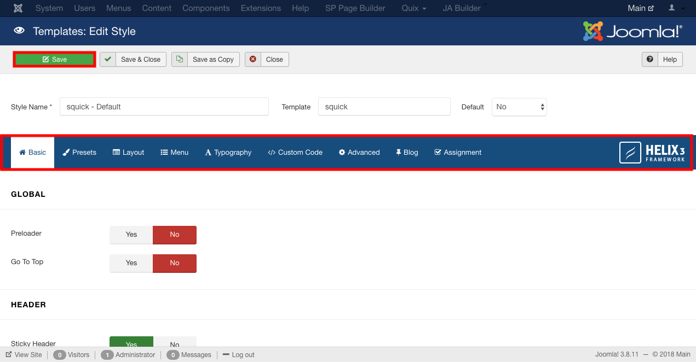696x362 pixels.
Task: Open SP Page Builder menu
Action: [x=355, y=8]
